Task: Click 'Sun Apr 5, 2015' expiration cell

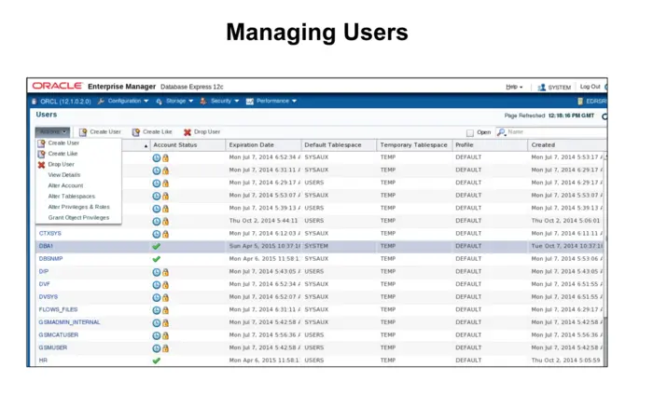Action: click(x=264, y=246)
